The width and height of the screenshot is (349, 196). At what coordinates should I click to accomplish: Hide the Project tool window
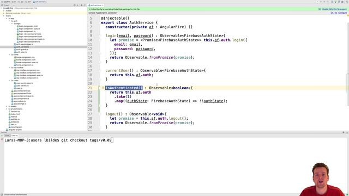pos(85,5)
